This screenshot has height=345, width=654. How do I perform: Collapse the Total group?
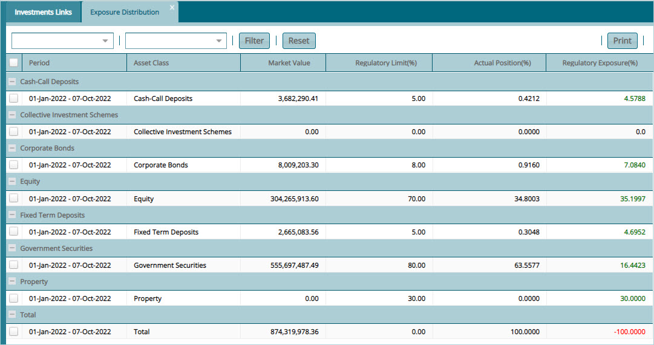12,315
